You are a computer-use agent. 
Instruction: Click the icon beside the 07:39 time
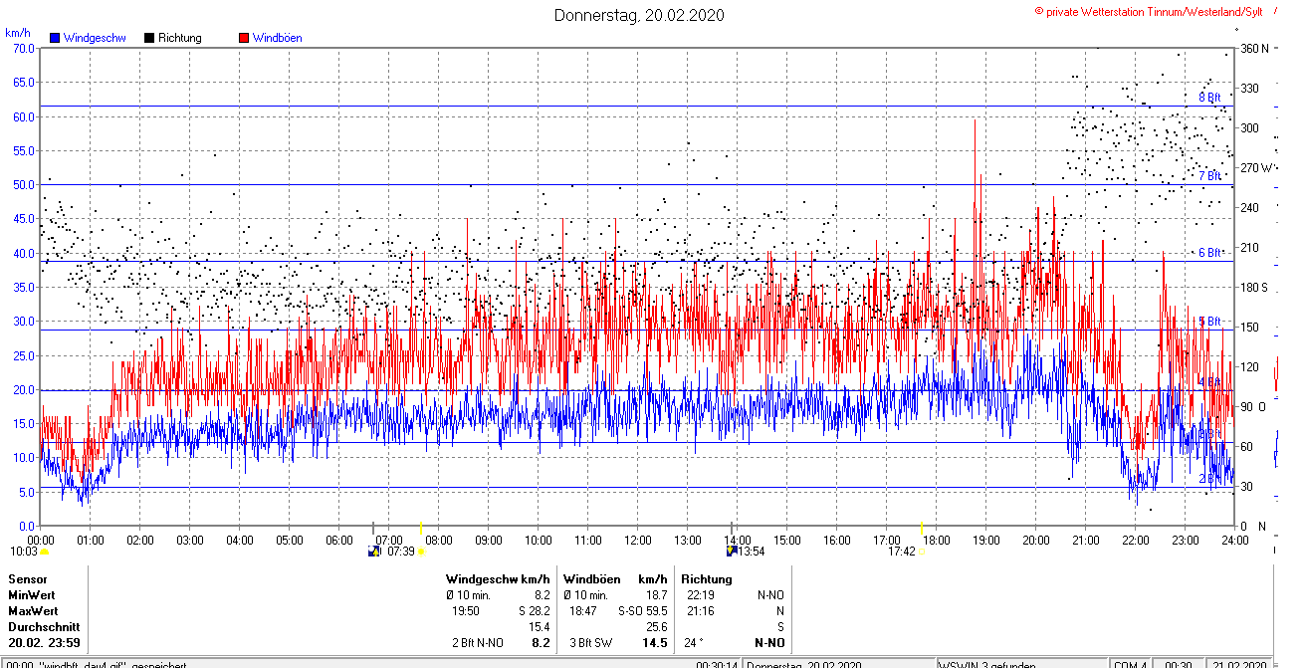(375, 551)
